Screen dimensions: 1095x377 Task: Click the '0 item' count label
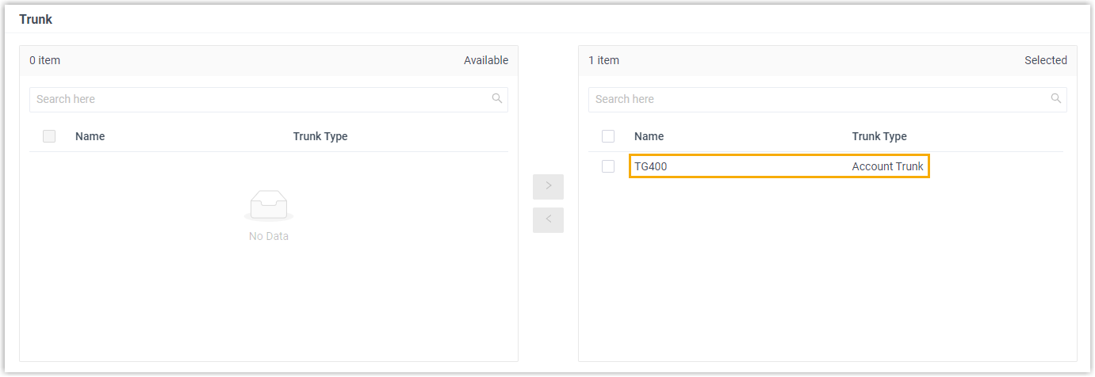coord(45,60)
